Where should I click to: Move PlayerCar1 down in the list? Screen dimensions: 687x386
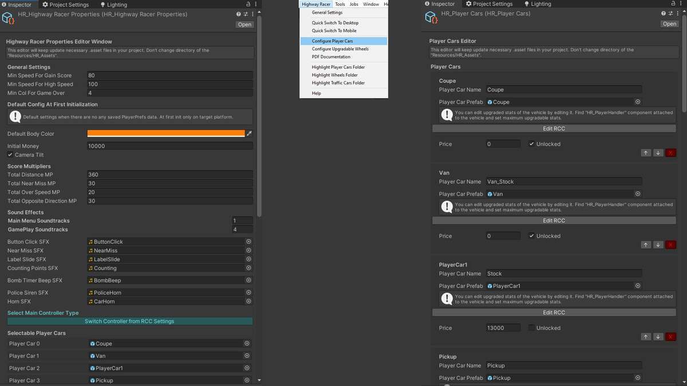[x=658, y=337]
